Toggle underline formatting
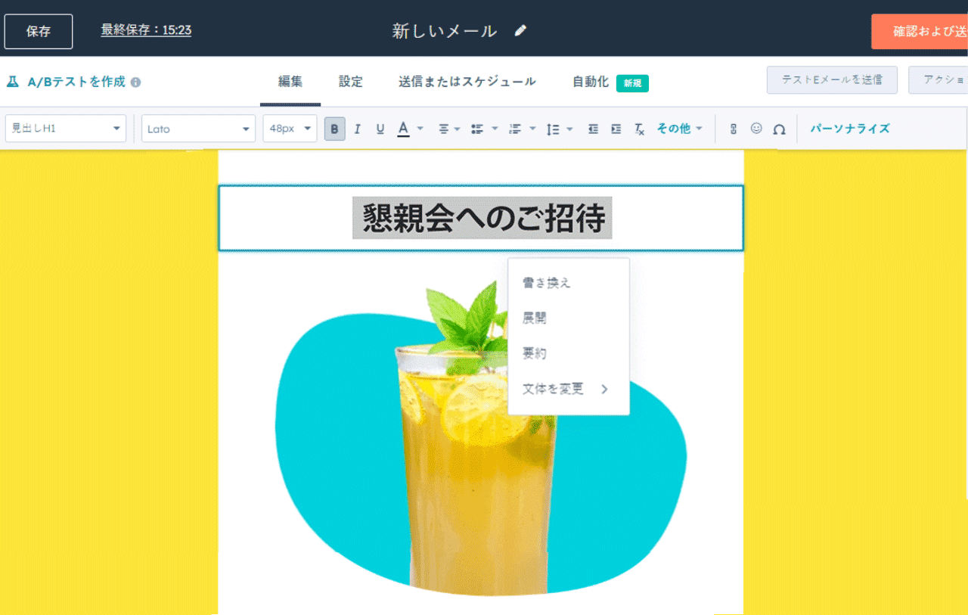 (x=380, y=129)
